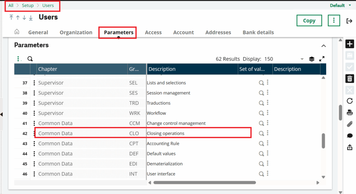The height and width of the screenshot is (194, 356).
Task: Click the trash can delete icon
Action: click(x=349, y=78)
